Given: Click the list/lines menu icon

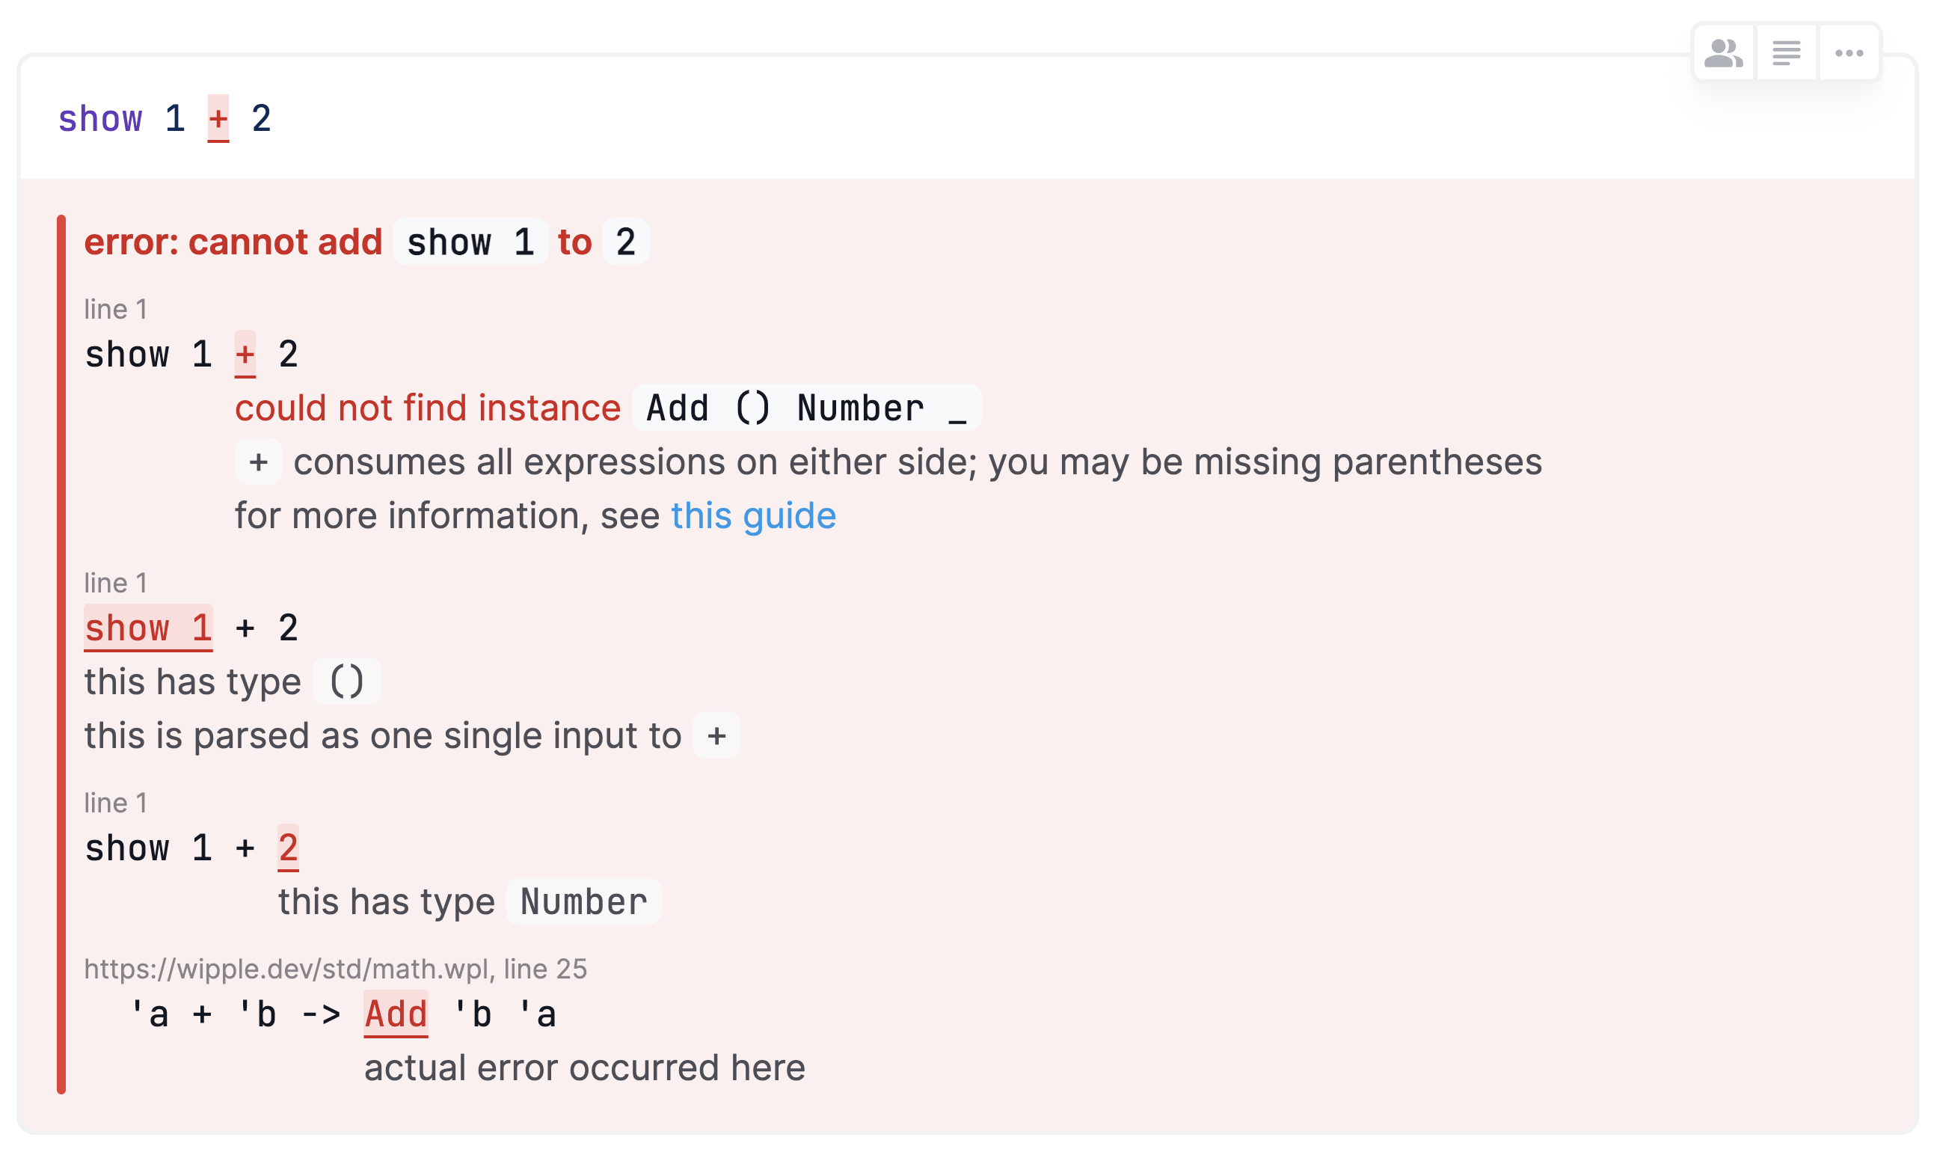Looking at the screenshot, I should (1787, 52).
